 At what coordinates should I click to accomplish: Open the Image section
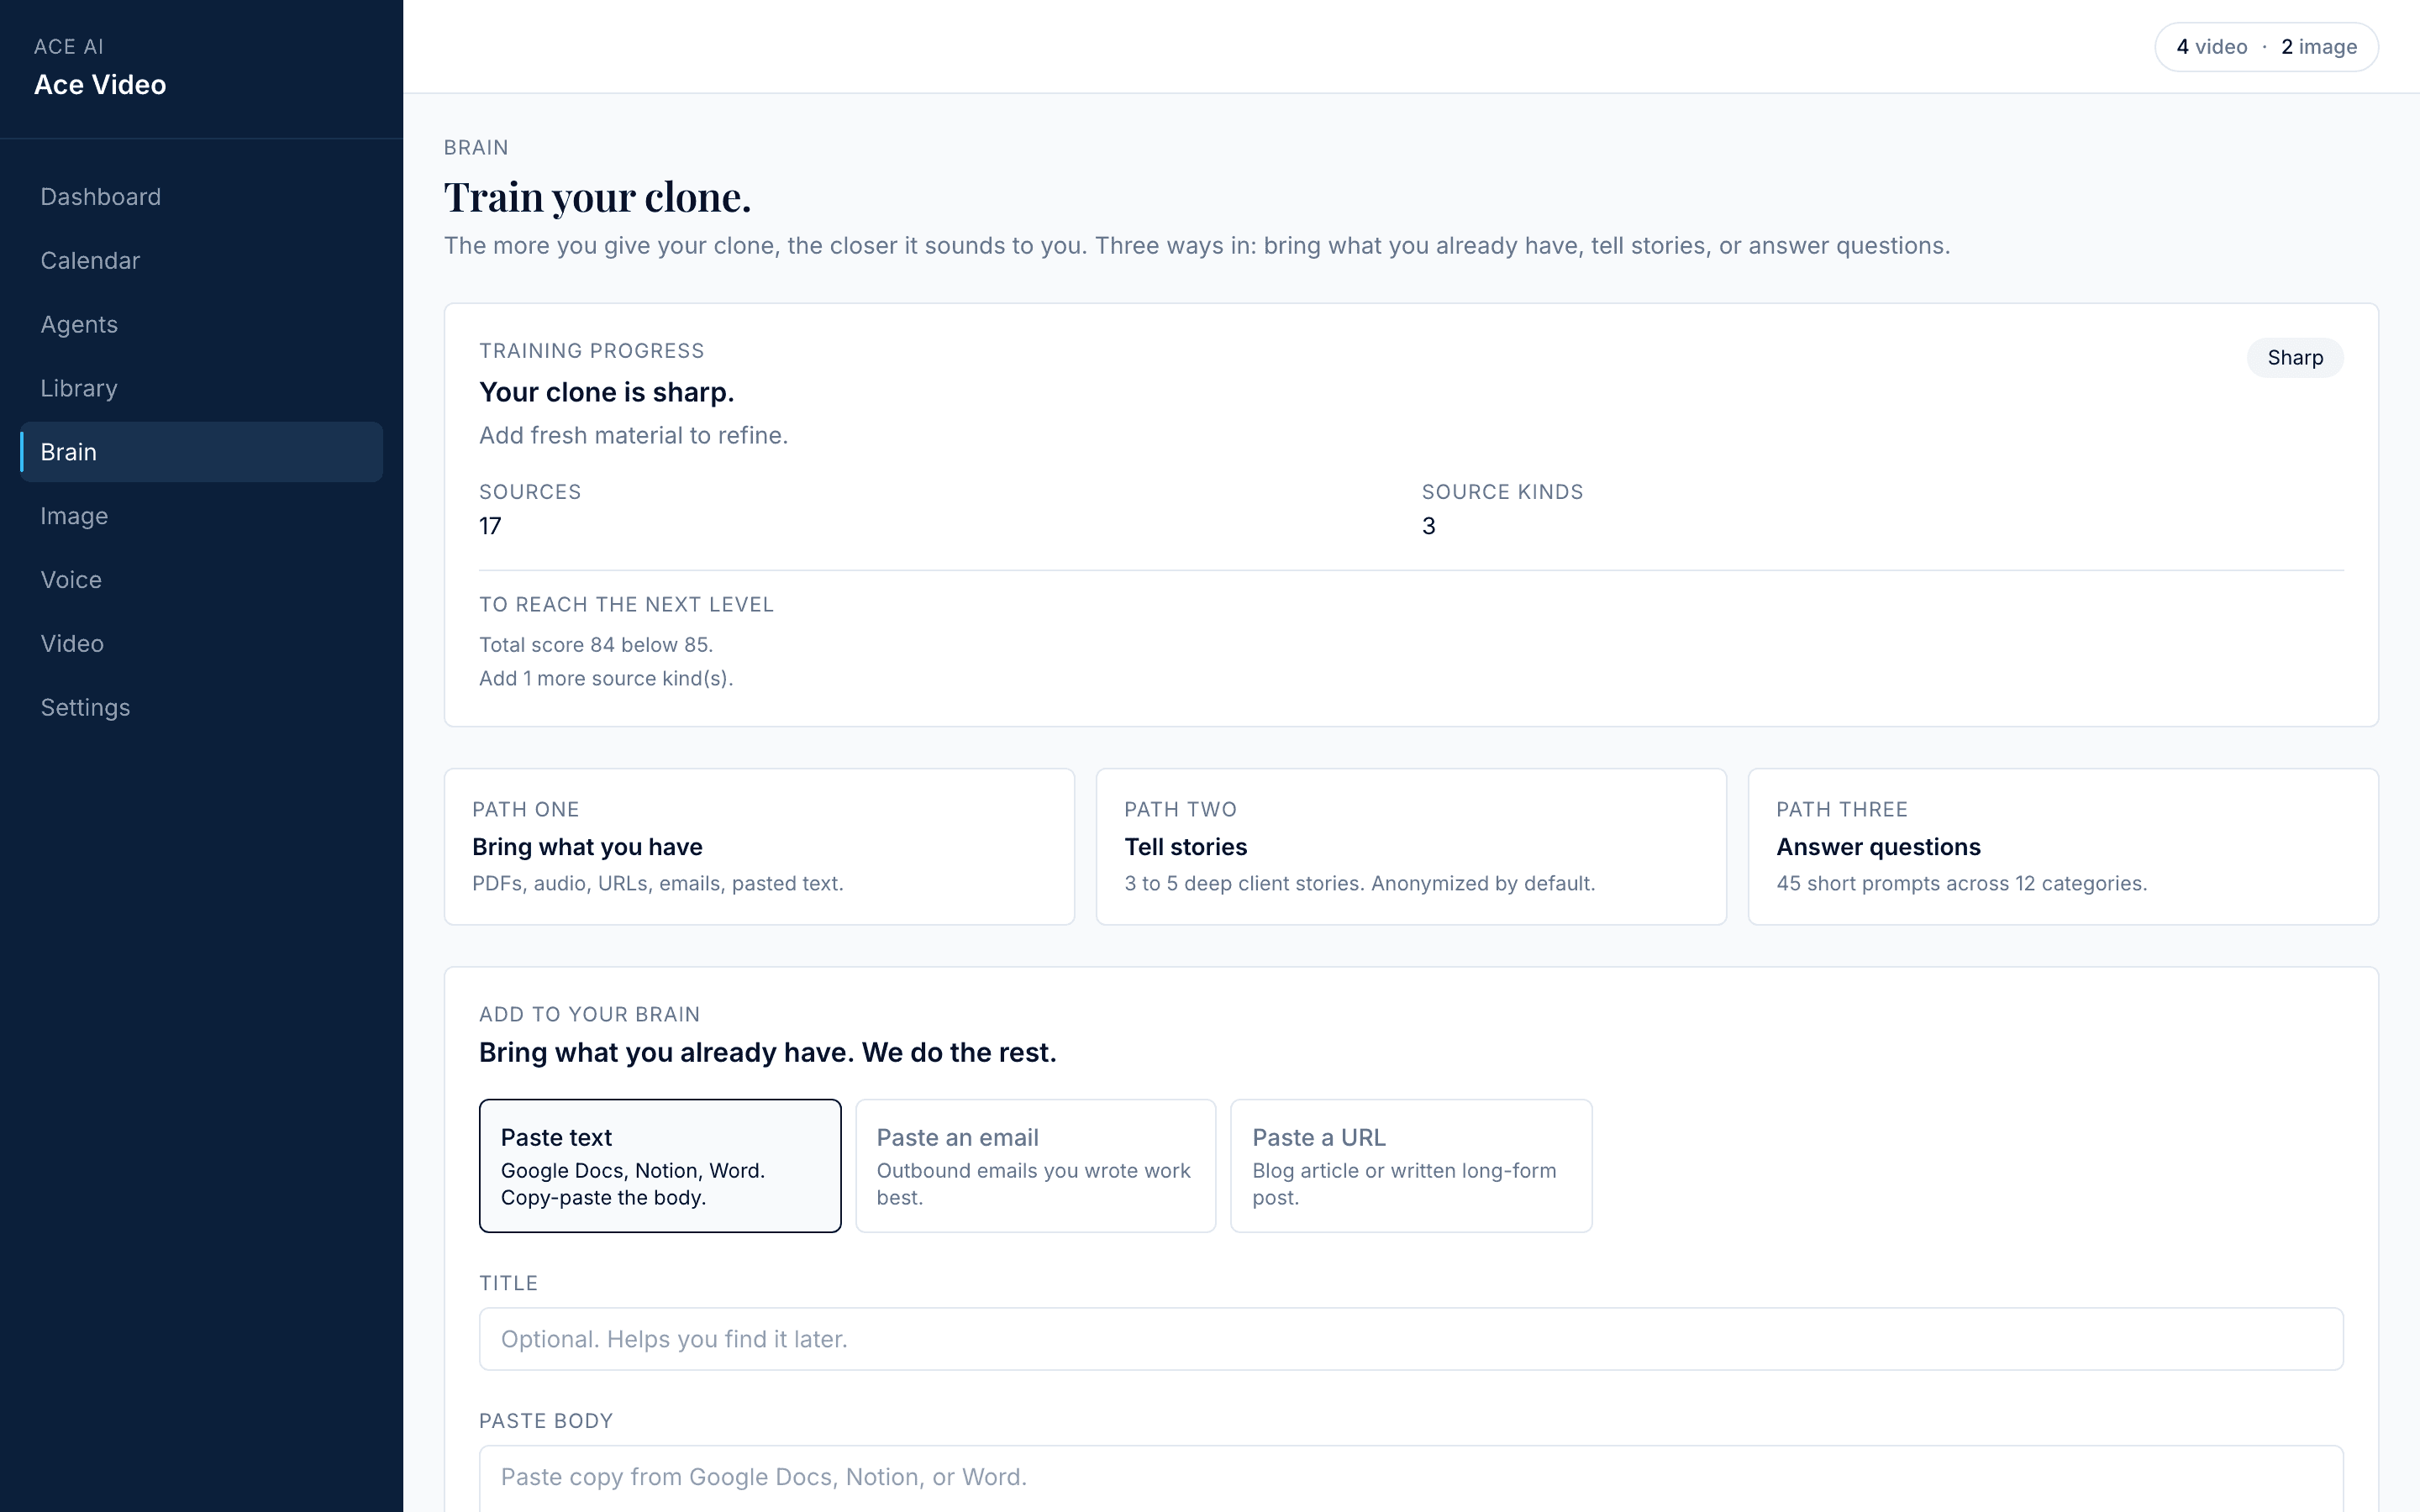click(x=201, y=516)
